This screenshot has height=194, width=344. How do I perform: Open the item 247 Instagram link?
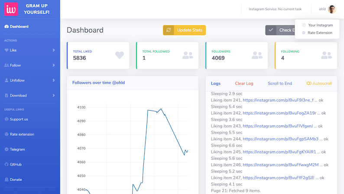tap(279, 178)
